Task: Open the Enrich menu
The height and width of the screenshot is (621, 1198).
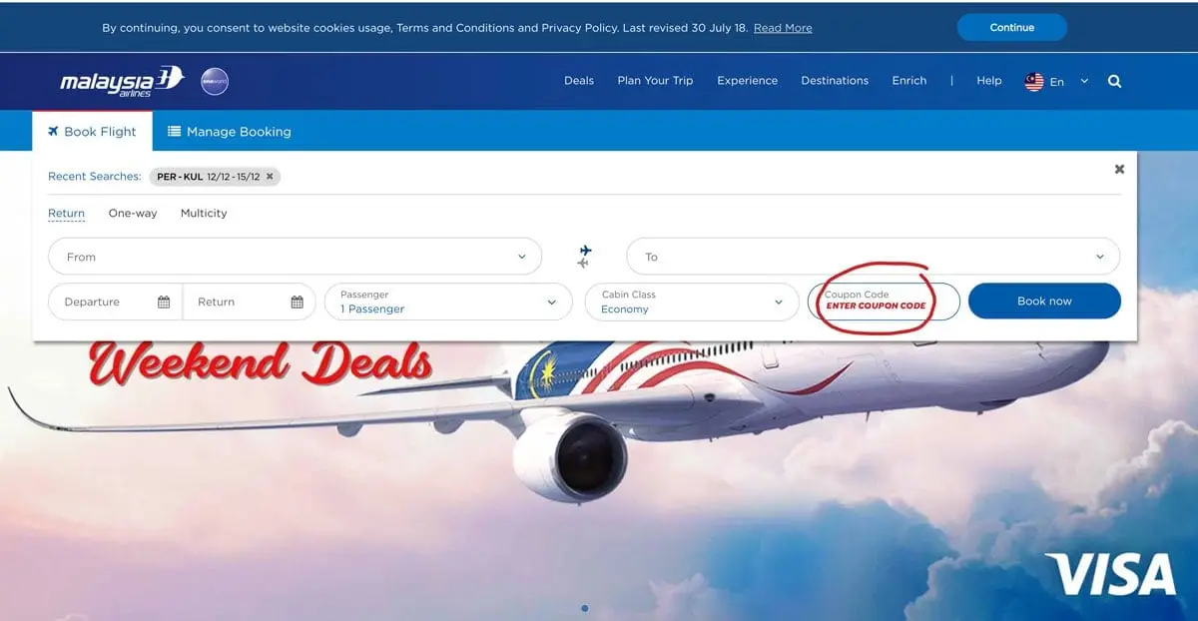Action: [909, 81]
